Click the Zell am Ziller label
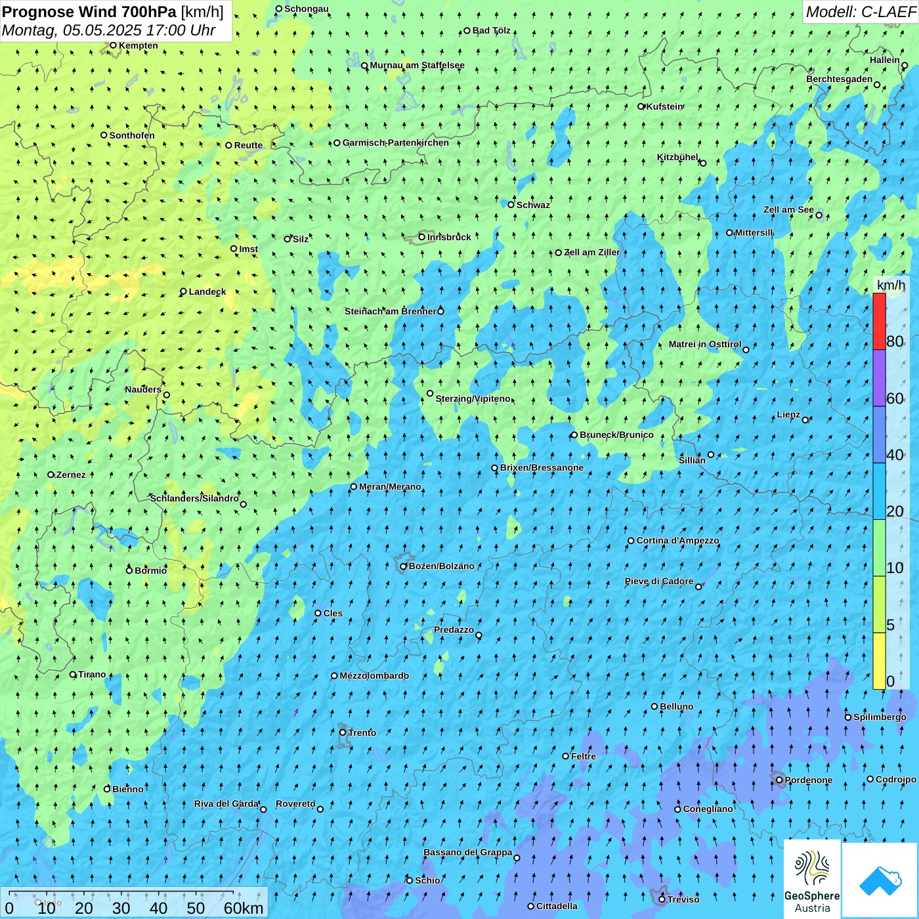 [x=591, y=252]
